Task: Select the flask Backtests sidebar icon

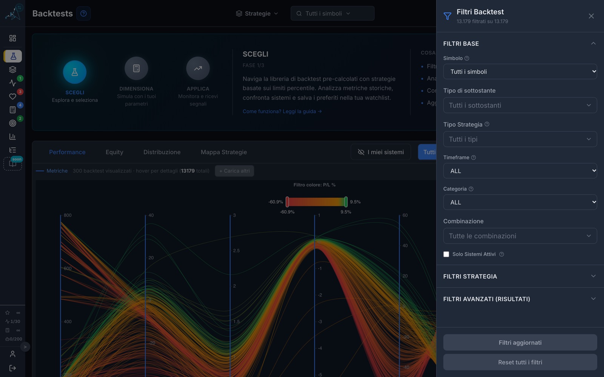Action: point(13,56)
